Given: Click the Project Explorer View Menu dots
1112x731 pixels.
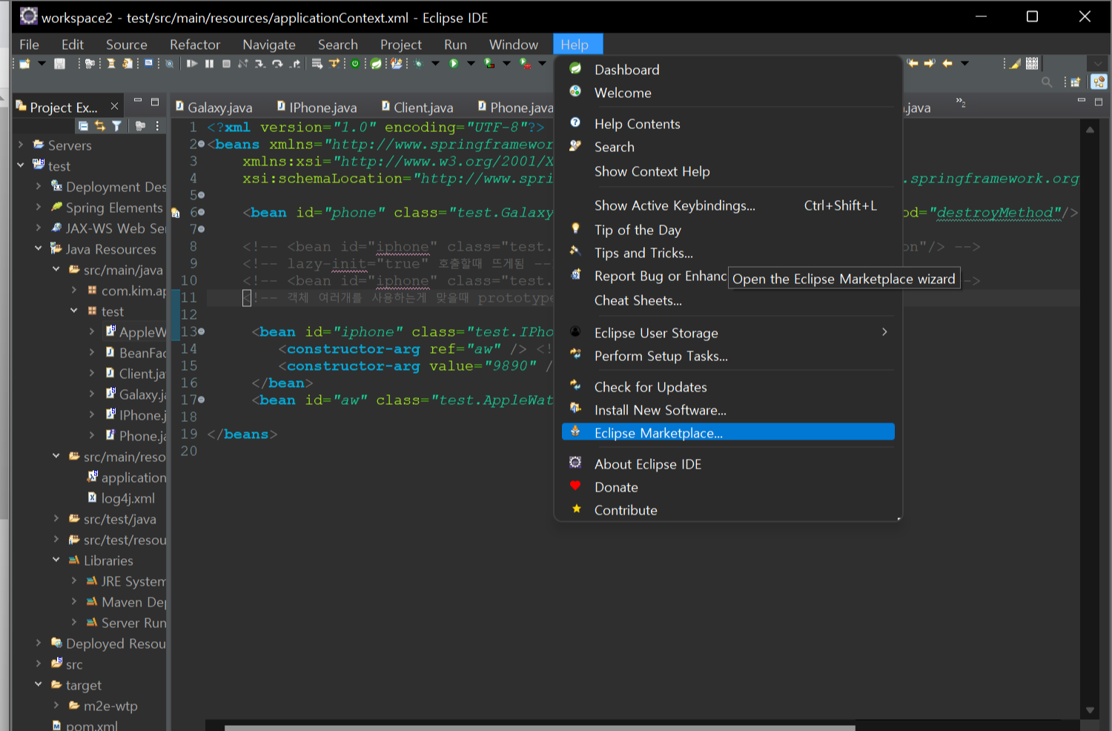Looking at the screenshot, I should (x=157, y=126).
